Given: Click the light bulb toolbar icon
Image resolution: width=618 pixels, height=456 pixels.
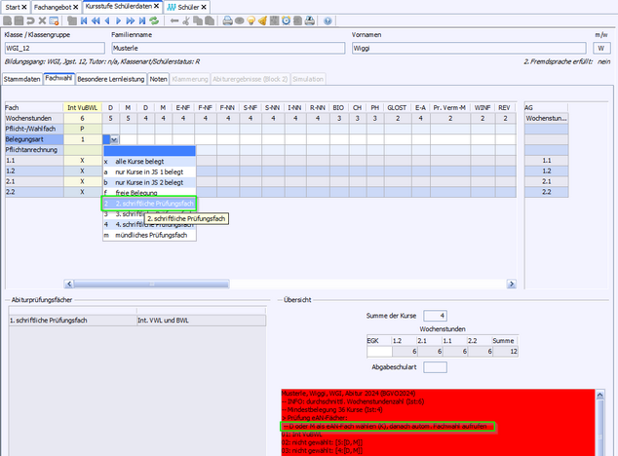Looking at the screenshot, I should [251, 19].
